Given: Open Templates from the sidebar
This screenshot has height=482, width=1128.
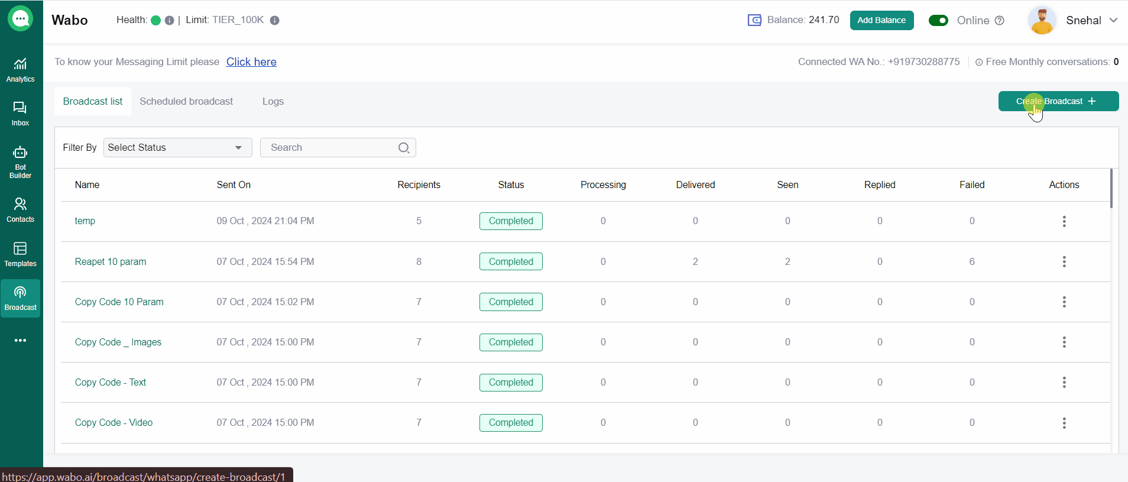Looking at the screenshot, I should coord(20,254).
